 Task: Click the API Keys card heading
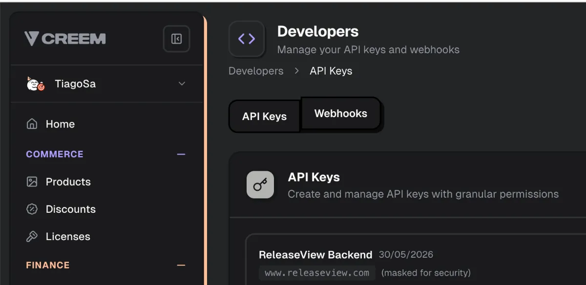click(x=314, y=177)
